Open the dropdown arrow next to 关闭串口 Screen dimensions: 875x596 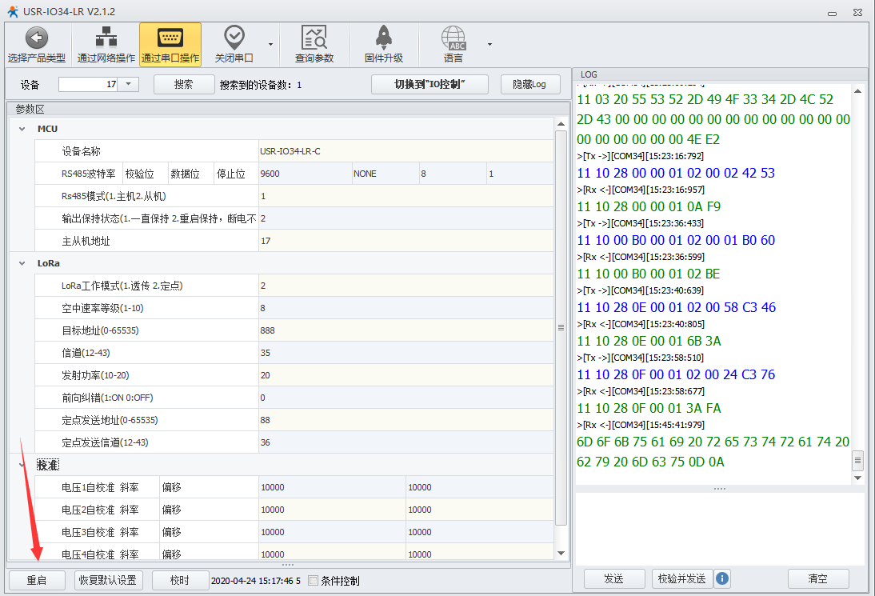coord(270,44)
